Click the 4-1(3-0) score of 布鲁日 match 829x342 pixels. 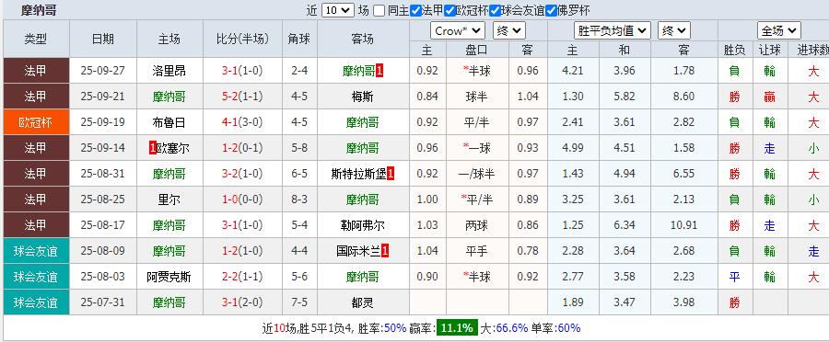coord(242,122)
